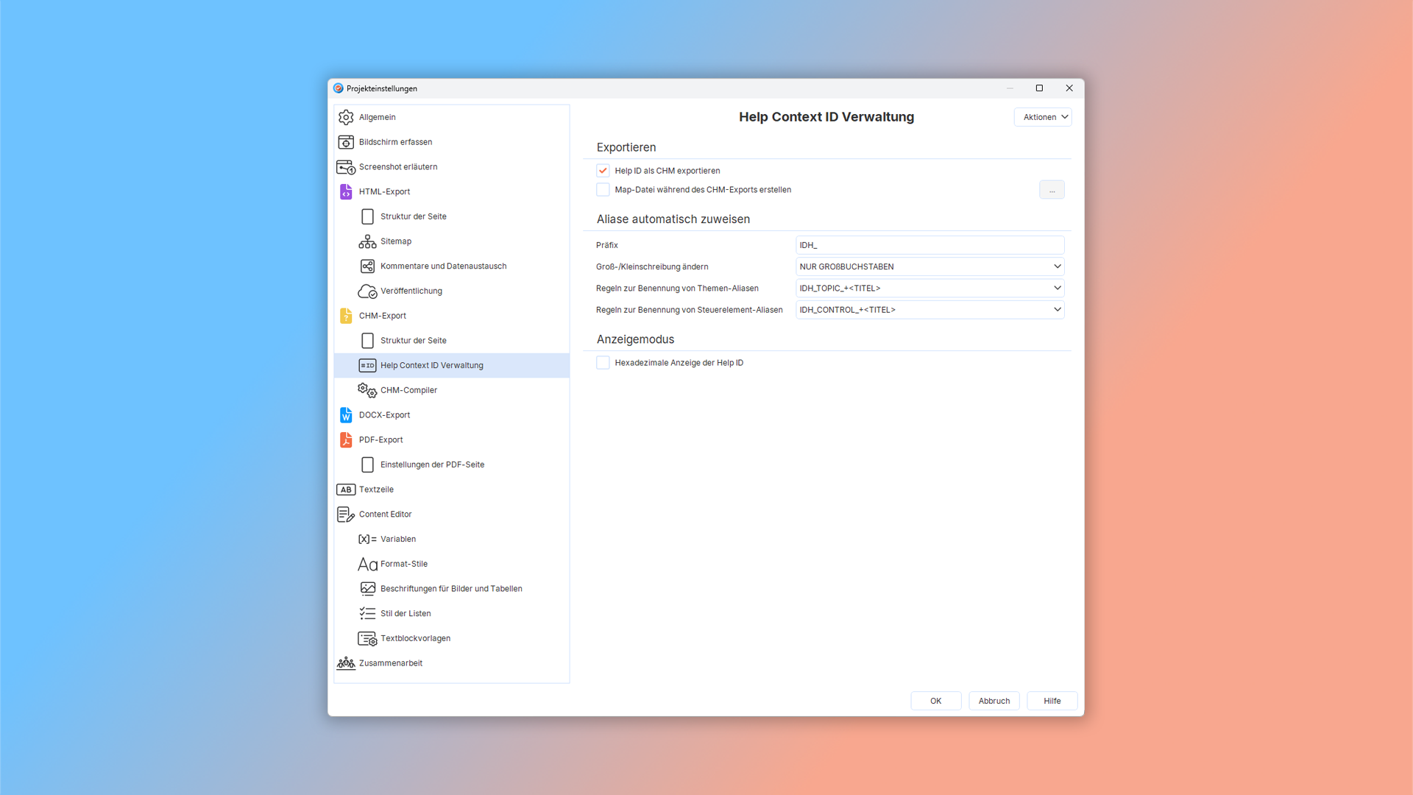Click the Abbruch button
This screenshot has height=795, width=1413.
pyautogui.click(x=994, y=701)
